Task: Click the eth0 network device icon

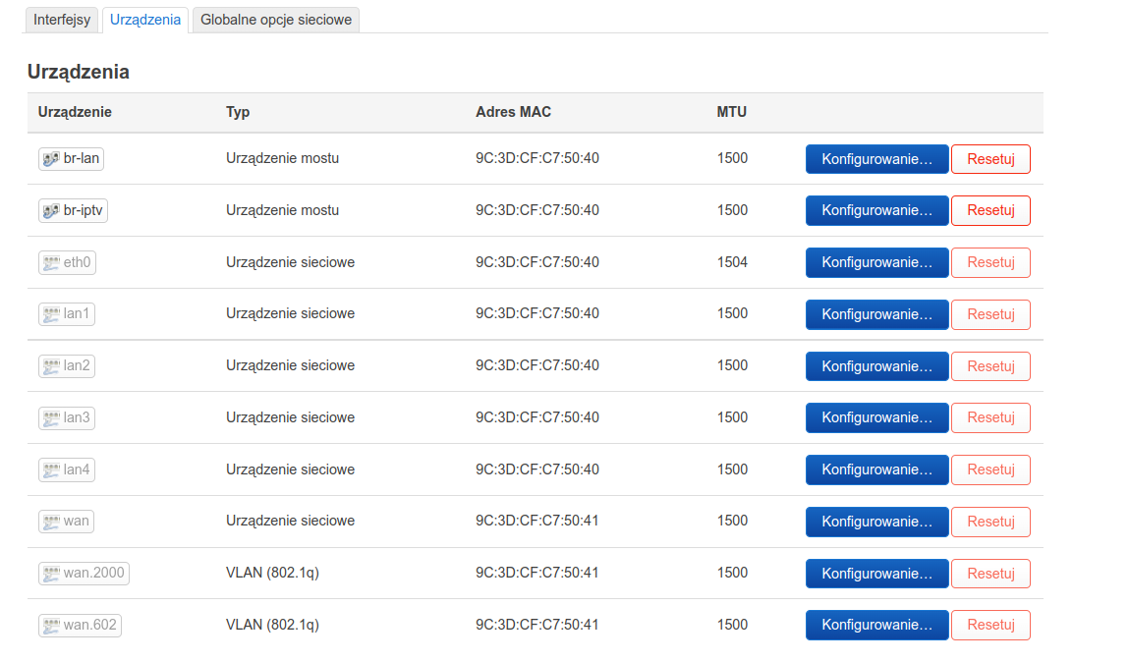Action: (51, 262)
